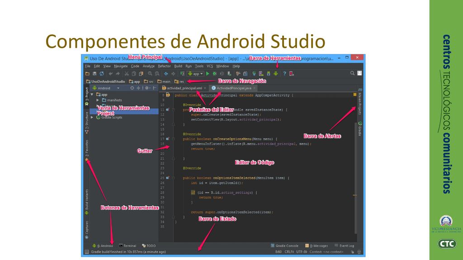Click Scroll from Source target icon
This screenshot has height=260, width=463.
[x=132, y=88]
